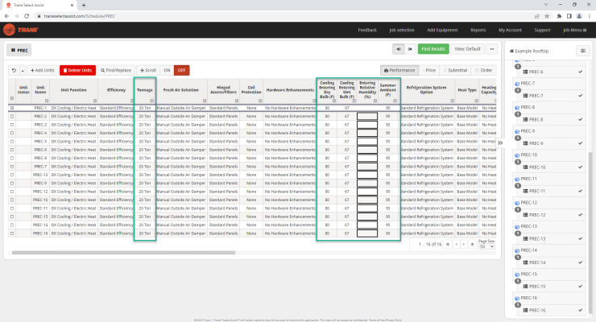Open the Unit Function column filter dropdown
Image resolution: width=596 pixels, height=322 pixels.
tap(95, 101)
